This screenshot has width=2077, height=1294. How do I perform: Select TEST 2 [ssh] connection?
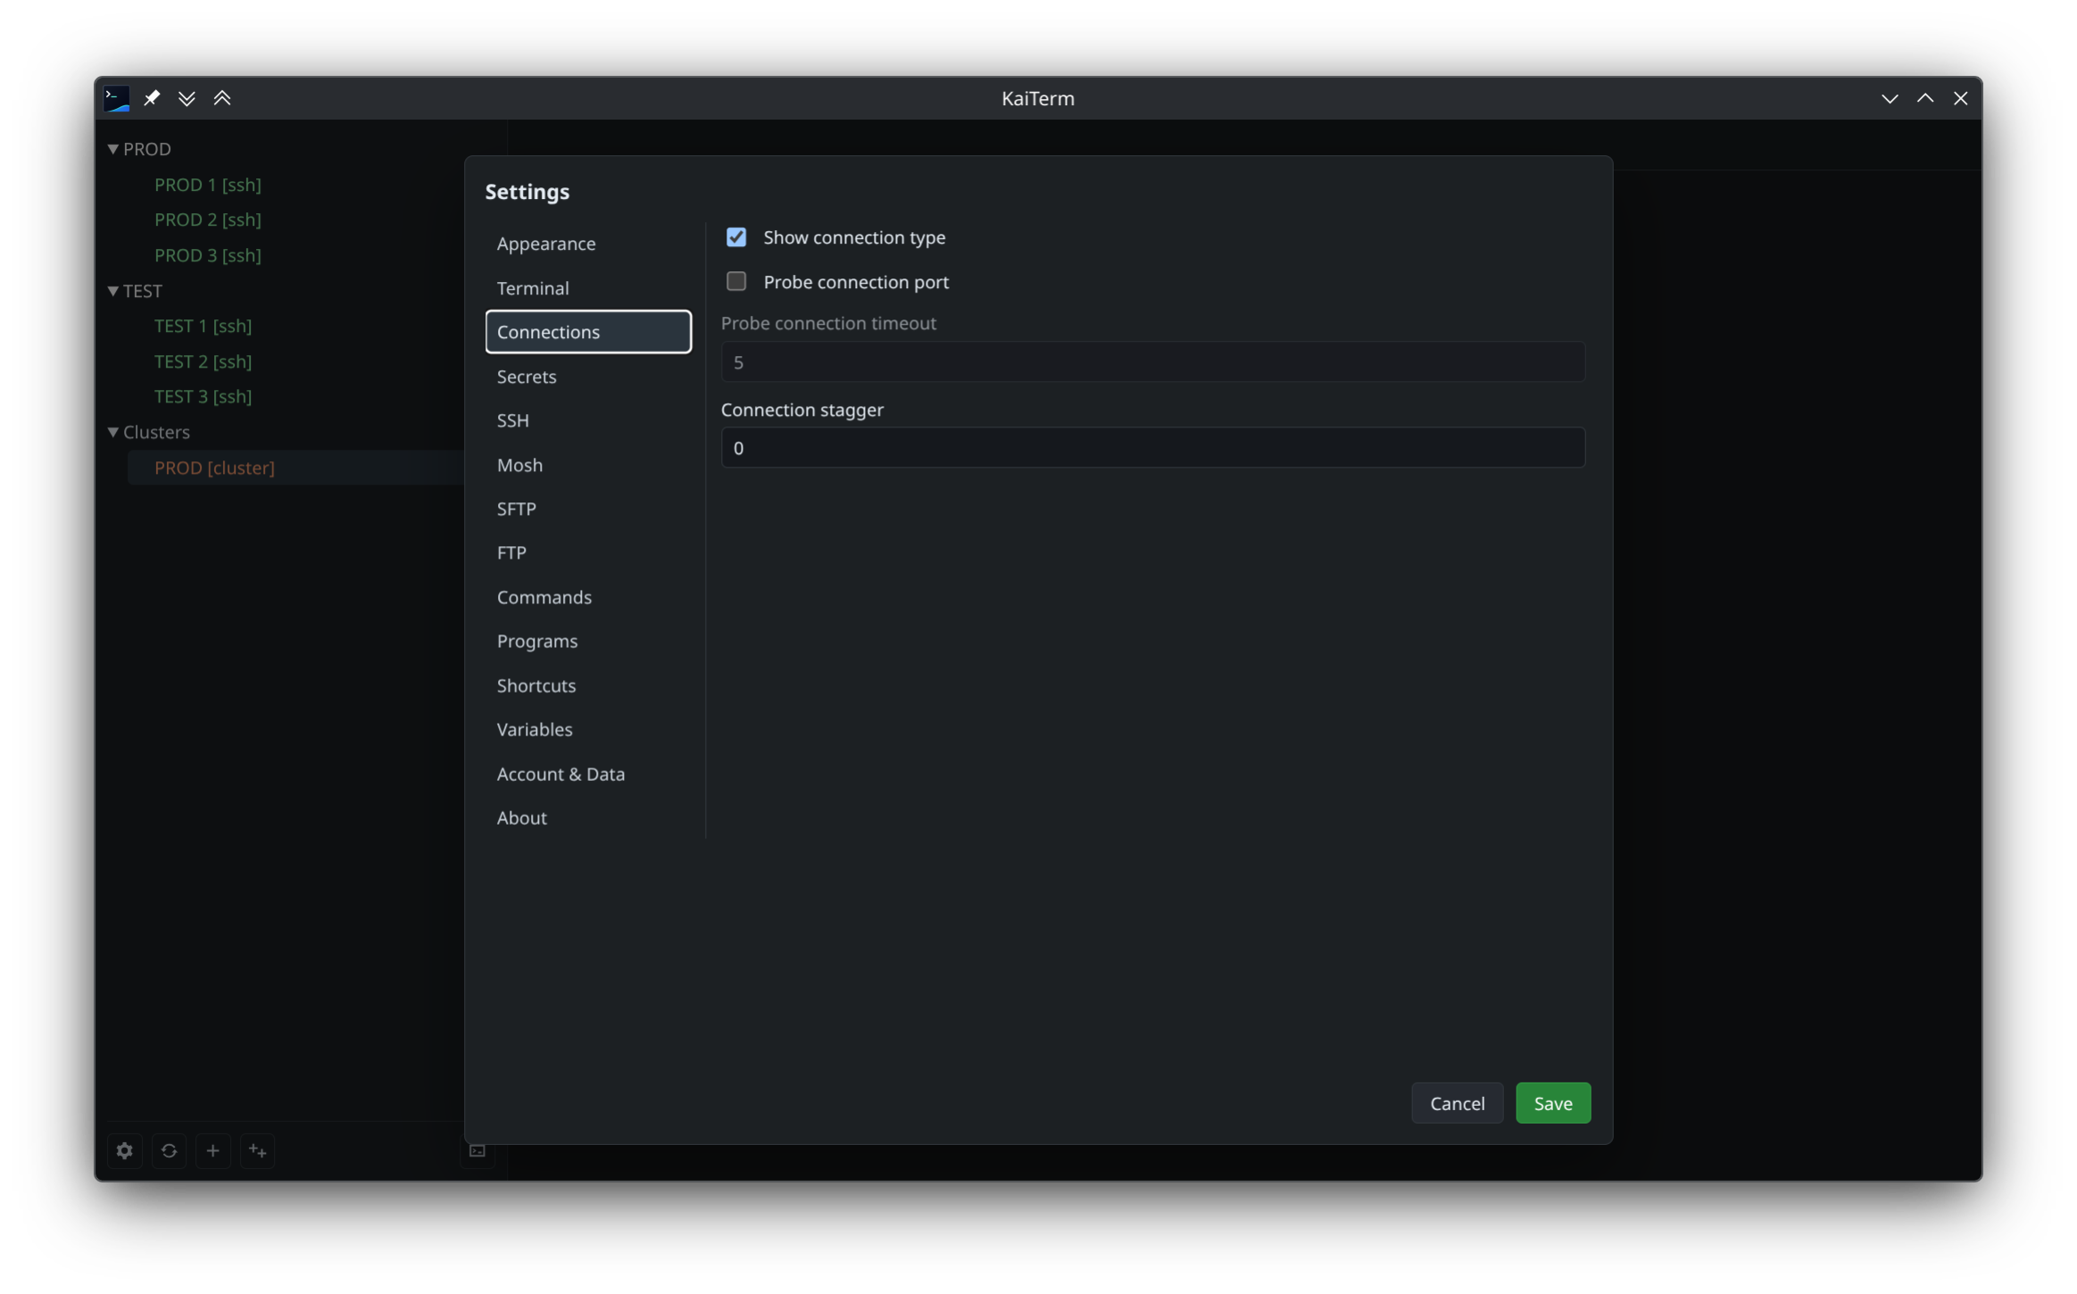204,361
